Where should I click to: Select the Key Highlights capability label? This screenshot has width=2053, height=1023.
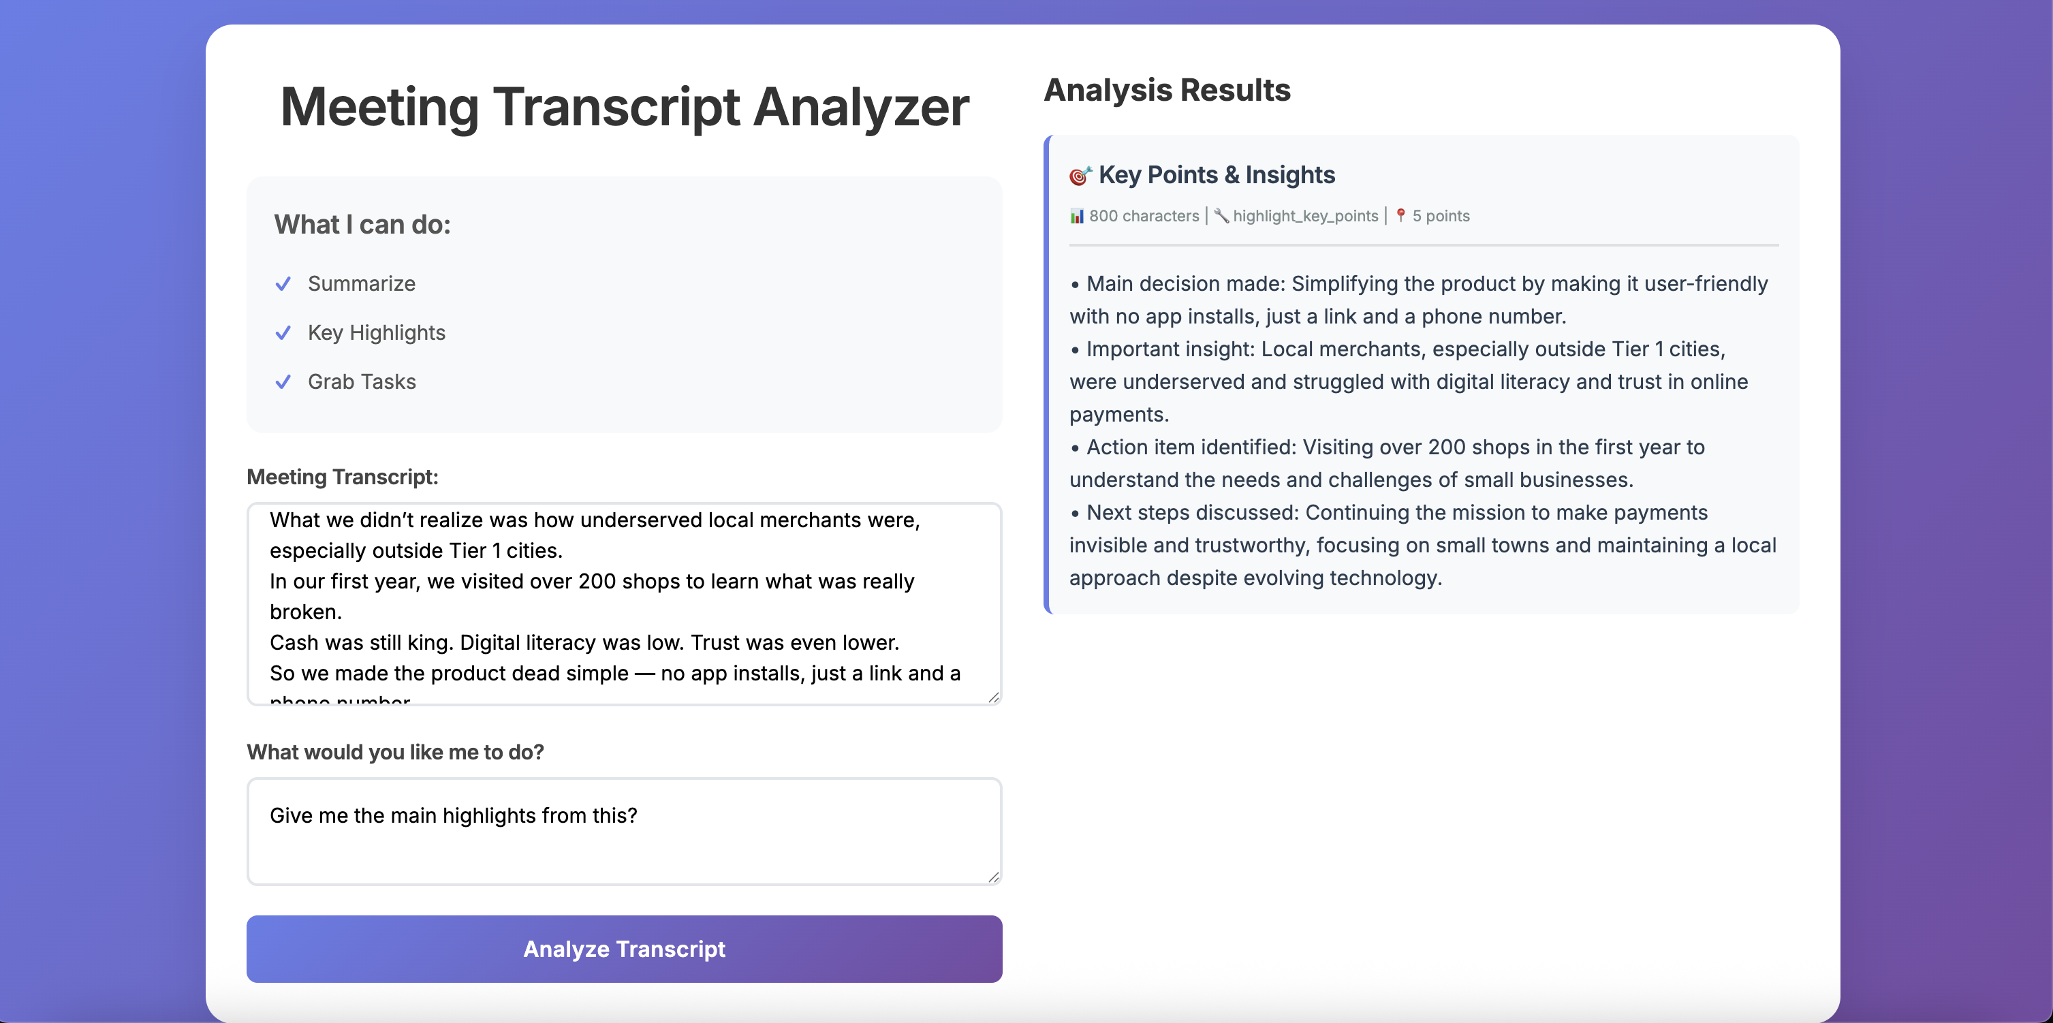click(x=376, y=333)
